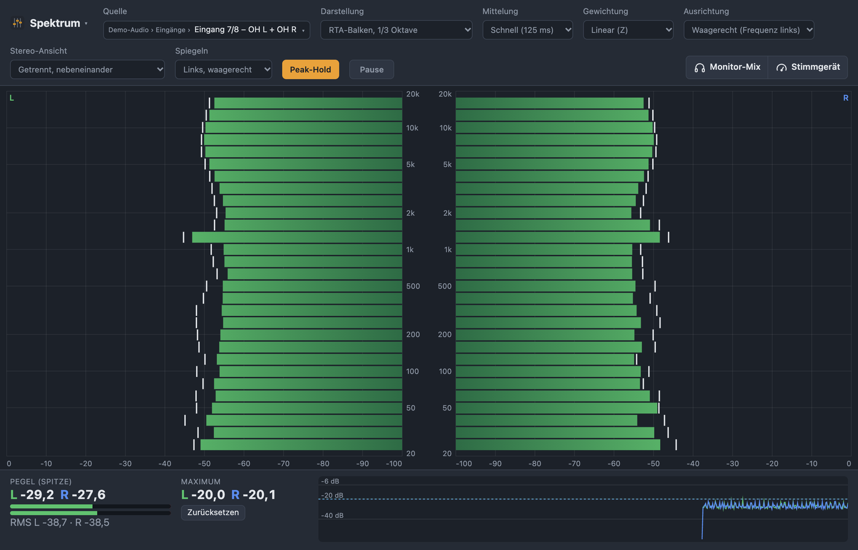Click the longest bar in left spectrum

[297, 237]
